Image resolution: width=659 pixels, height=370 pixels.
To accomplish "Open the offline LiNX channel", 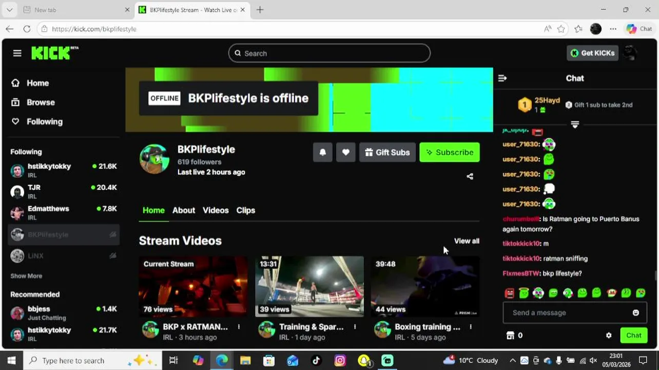I will pos(64,255).
